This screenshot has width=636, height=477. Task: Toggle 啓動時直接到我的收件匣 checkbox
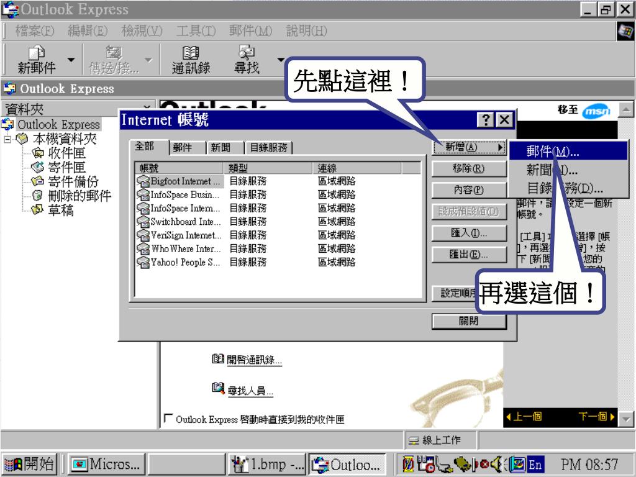click(168, 418)
